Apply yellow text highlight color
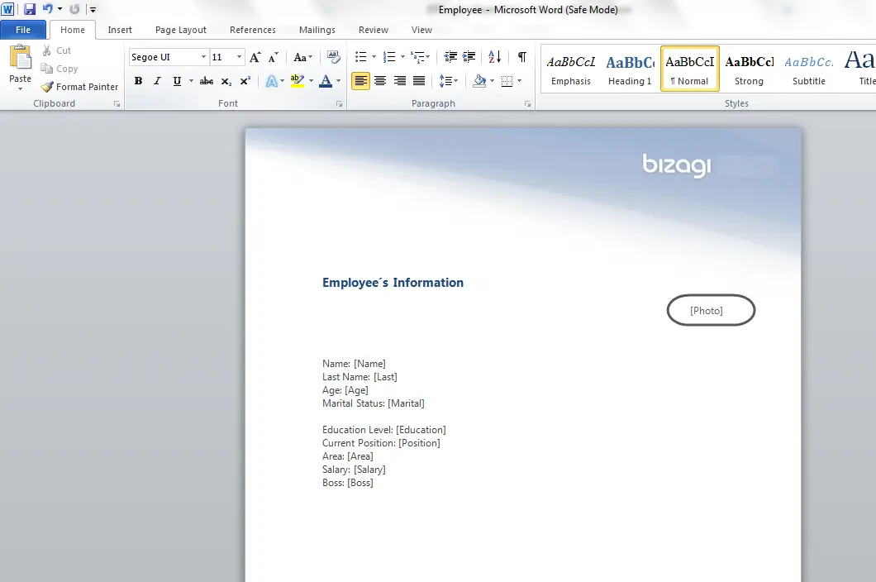 click(298, 81)
